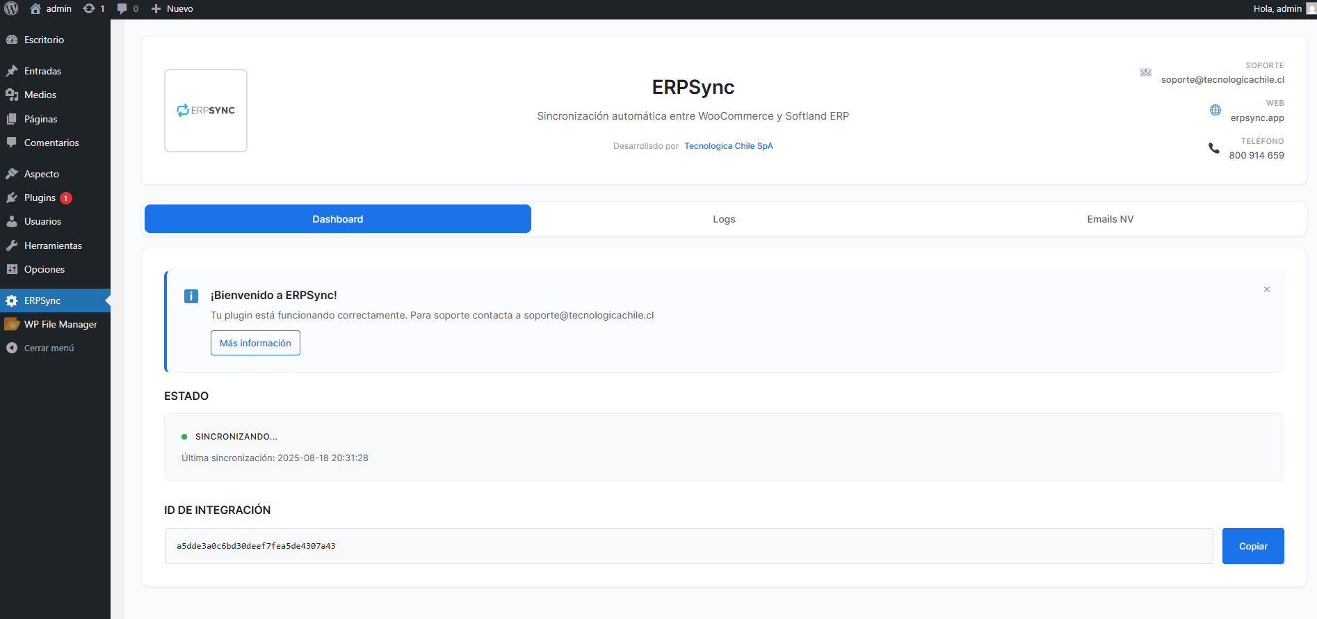Click the plus icon for Nuevo
The width and height of the screenshot is (1317, 619).
click(x=156, y=9)
